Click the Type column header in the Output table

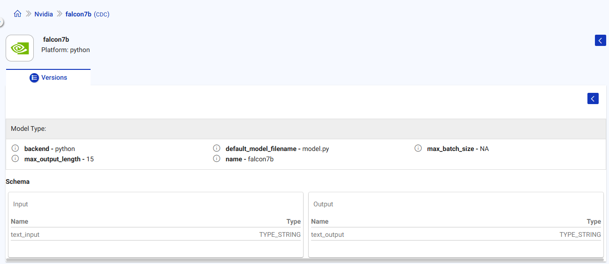[594, 221]
